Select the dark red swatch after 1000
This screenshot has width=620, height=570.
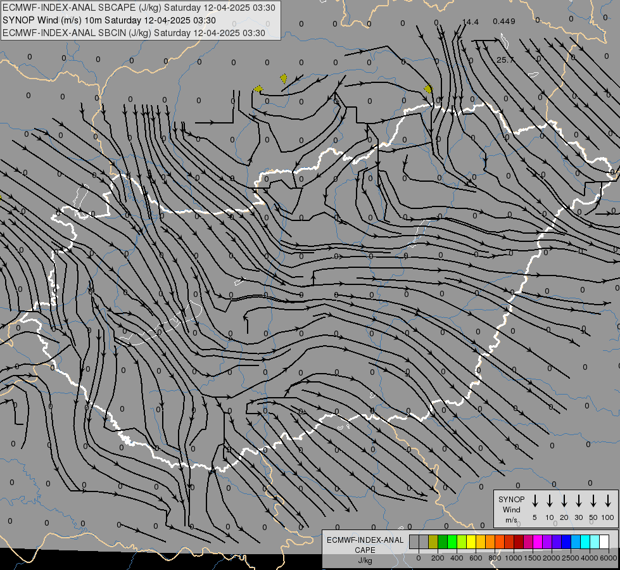click(519, 541)
